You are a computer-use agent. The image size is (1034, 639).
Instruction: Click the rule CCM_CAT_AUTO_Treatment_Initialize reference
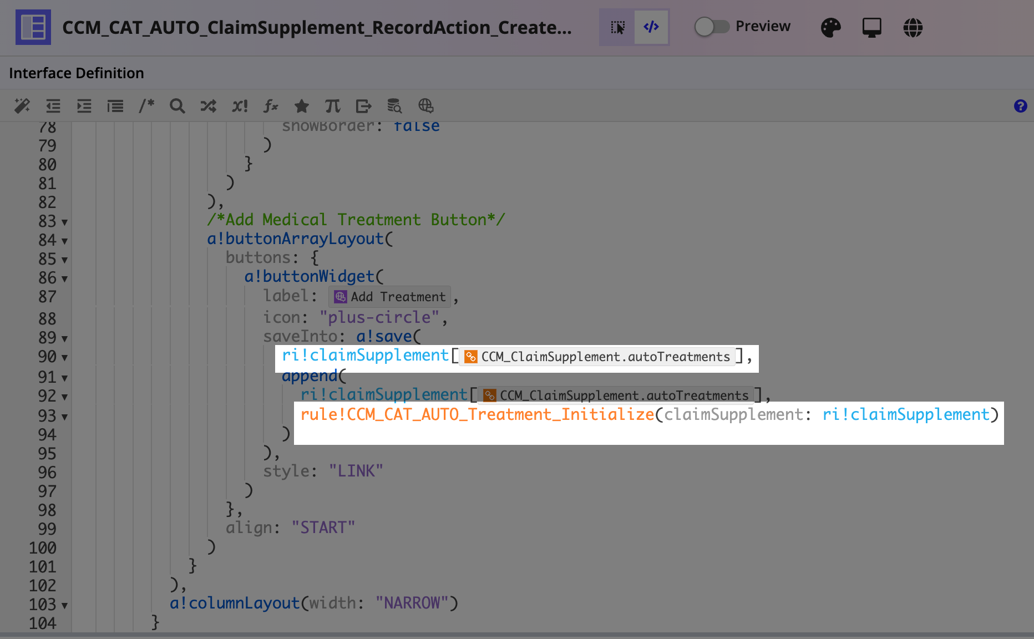tap(477, 414)
